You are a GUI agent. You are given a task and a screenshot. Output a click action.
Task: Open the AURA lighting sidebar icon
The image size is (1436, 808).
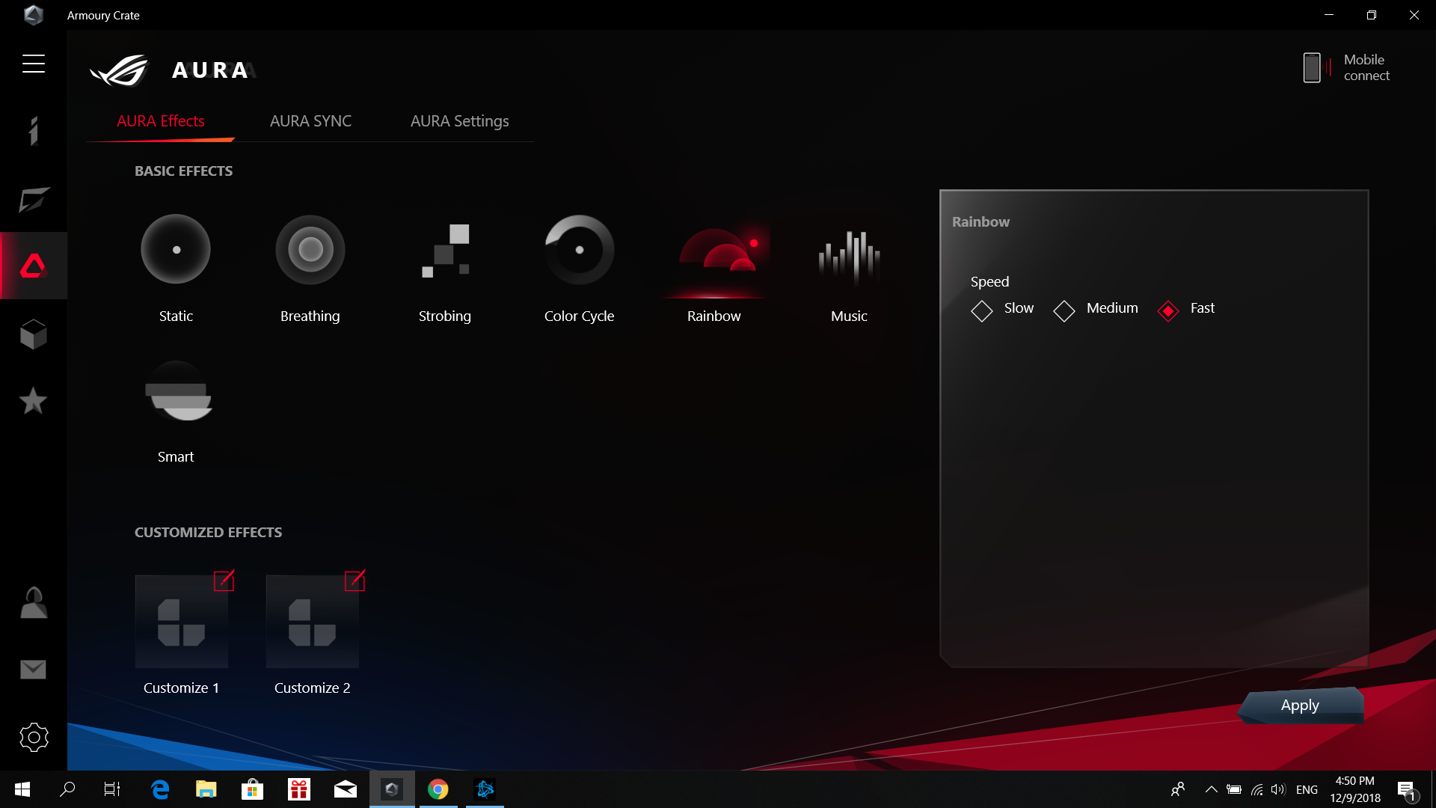pyautogui.click(x=34, y=266)
